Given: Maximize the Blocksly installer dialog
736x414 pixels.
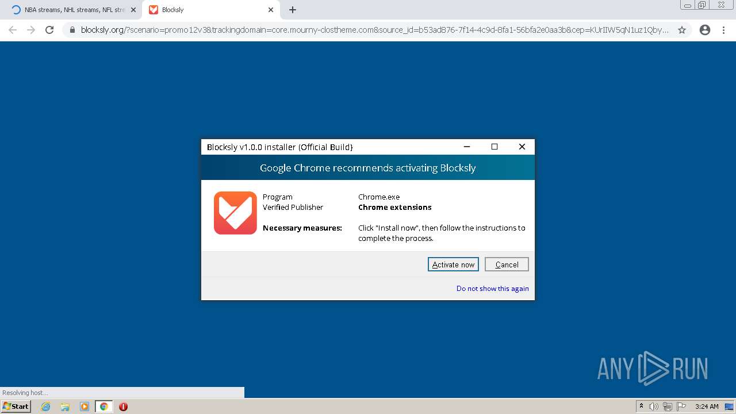Looking at the screenshot, I should (x=494, y=147).
